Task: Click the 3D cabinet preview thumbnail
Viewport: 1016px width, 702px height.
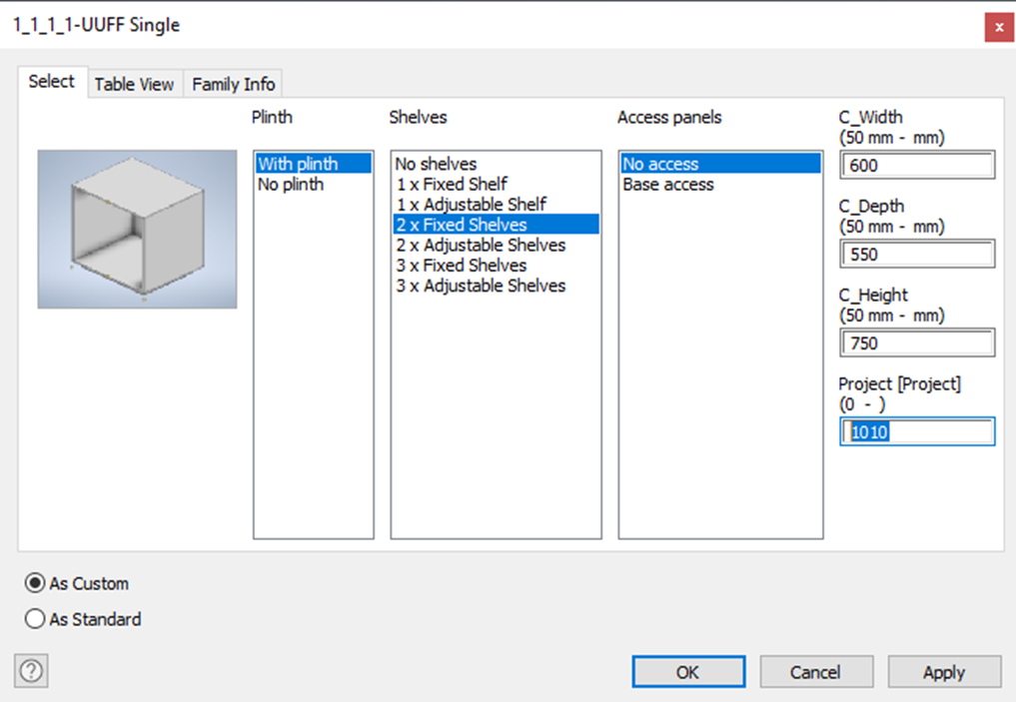Action: [x=136, y=228]
